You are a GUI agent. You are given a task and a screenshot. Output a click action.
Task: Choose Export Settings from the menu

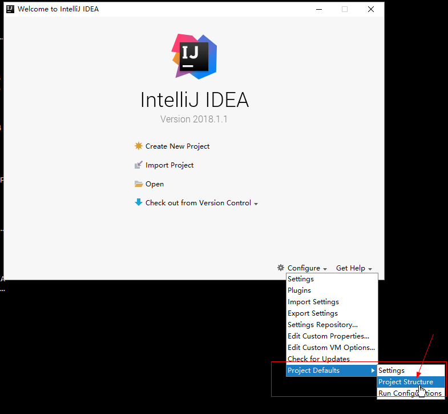click(x=312, y=313)
